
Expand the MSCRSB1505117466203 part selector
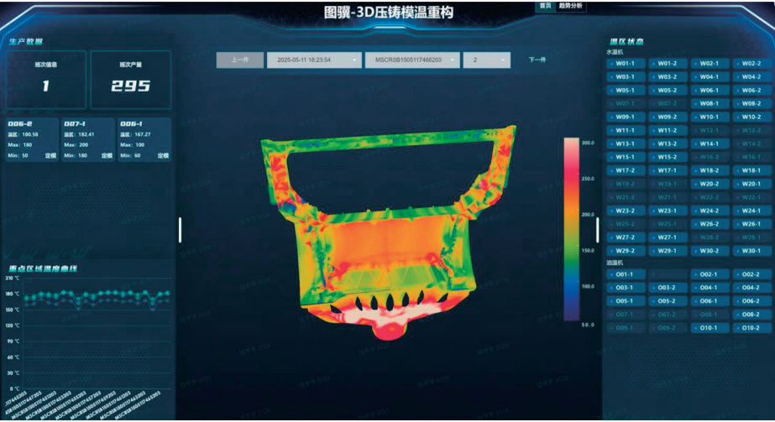[412, 60]
